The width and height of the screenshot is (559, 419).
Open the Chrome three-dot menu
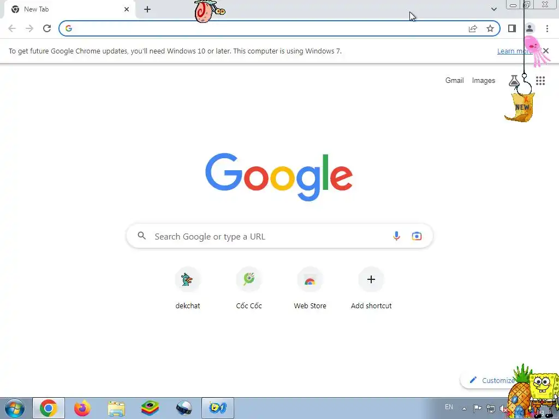[x=547, y=28]
